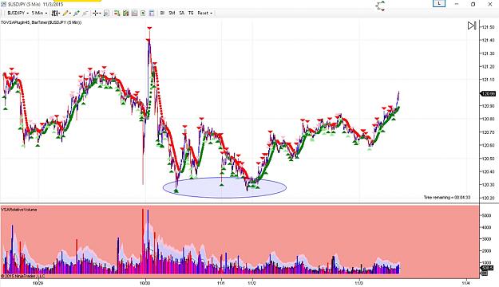Open the $USDJPY instrument dropdown
This screenshot has width=499, height=287.
pos(18,13)
